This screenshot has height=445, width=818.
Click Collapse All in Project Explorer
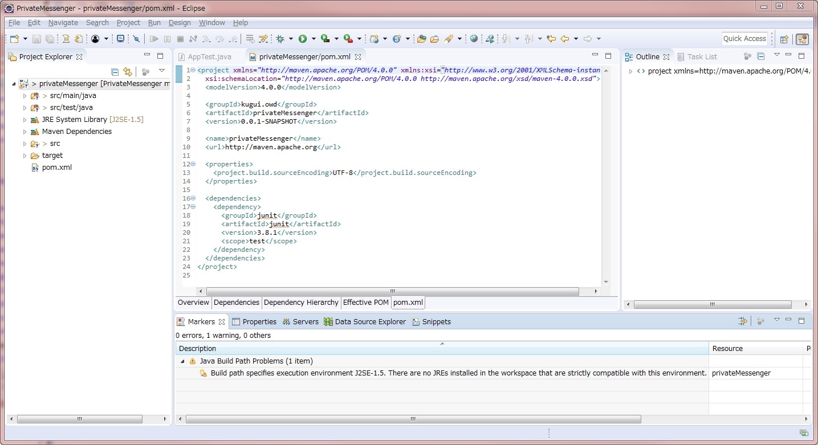tap(115, 72)
